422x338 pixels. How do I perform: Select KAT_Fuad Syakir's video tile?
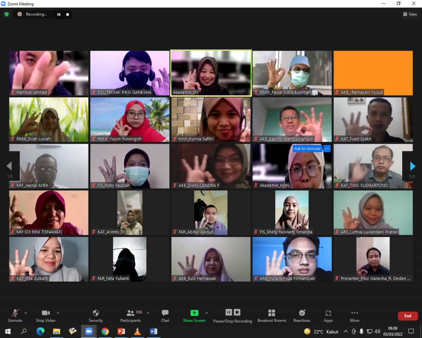click(373, 120)
